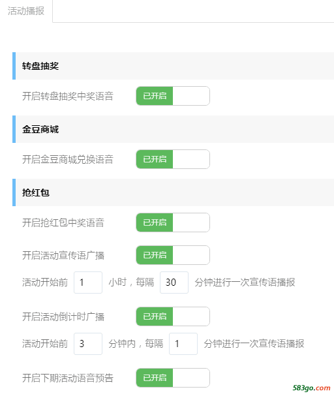Toggle the 开启金豆商城兑换语音 switch
334x398 pixels.
click(x=173, y=159)
